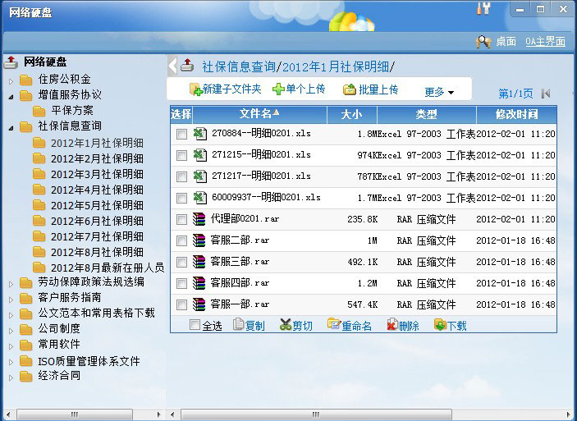This screenshot has width=577, height=421.
Task: Check the box for 客服二部.rar
Action: (181, 241)
